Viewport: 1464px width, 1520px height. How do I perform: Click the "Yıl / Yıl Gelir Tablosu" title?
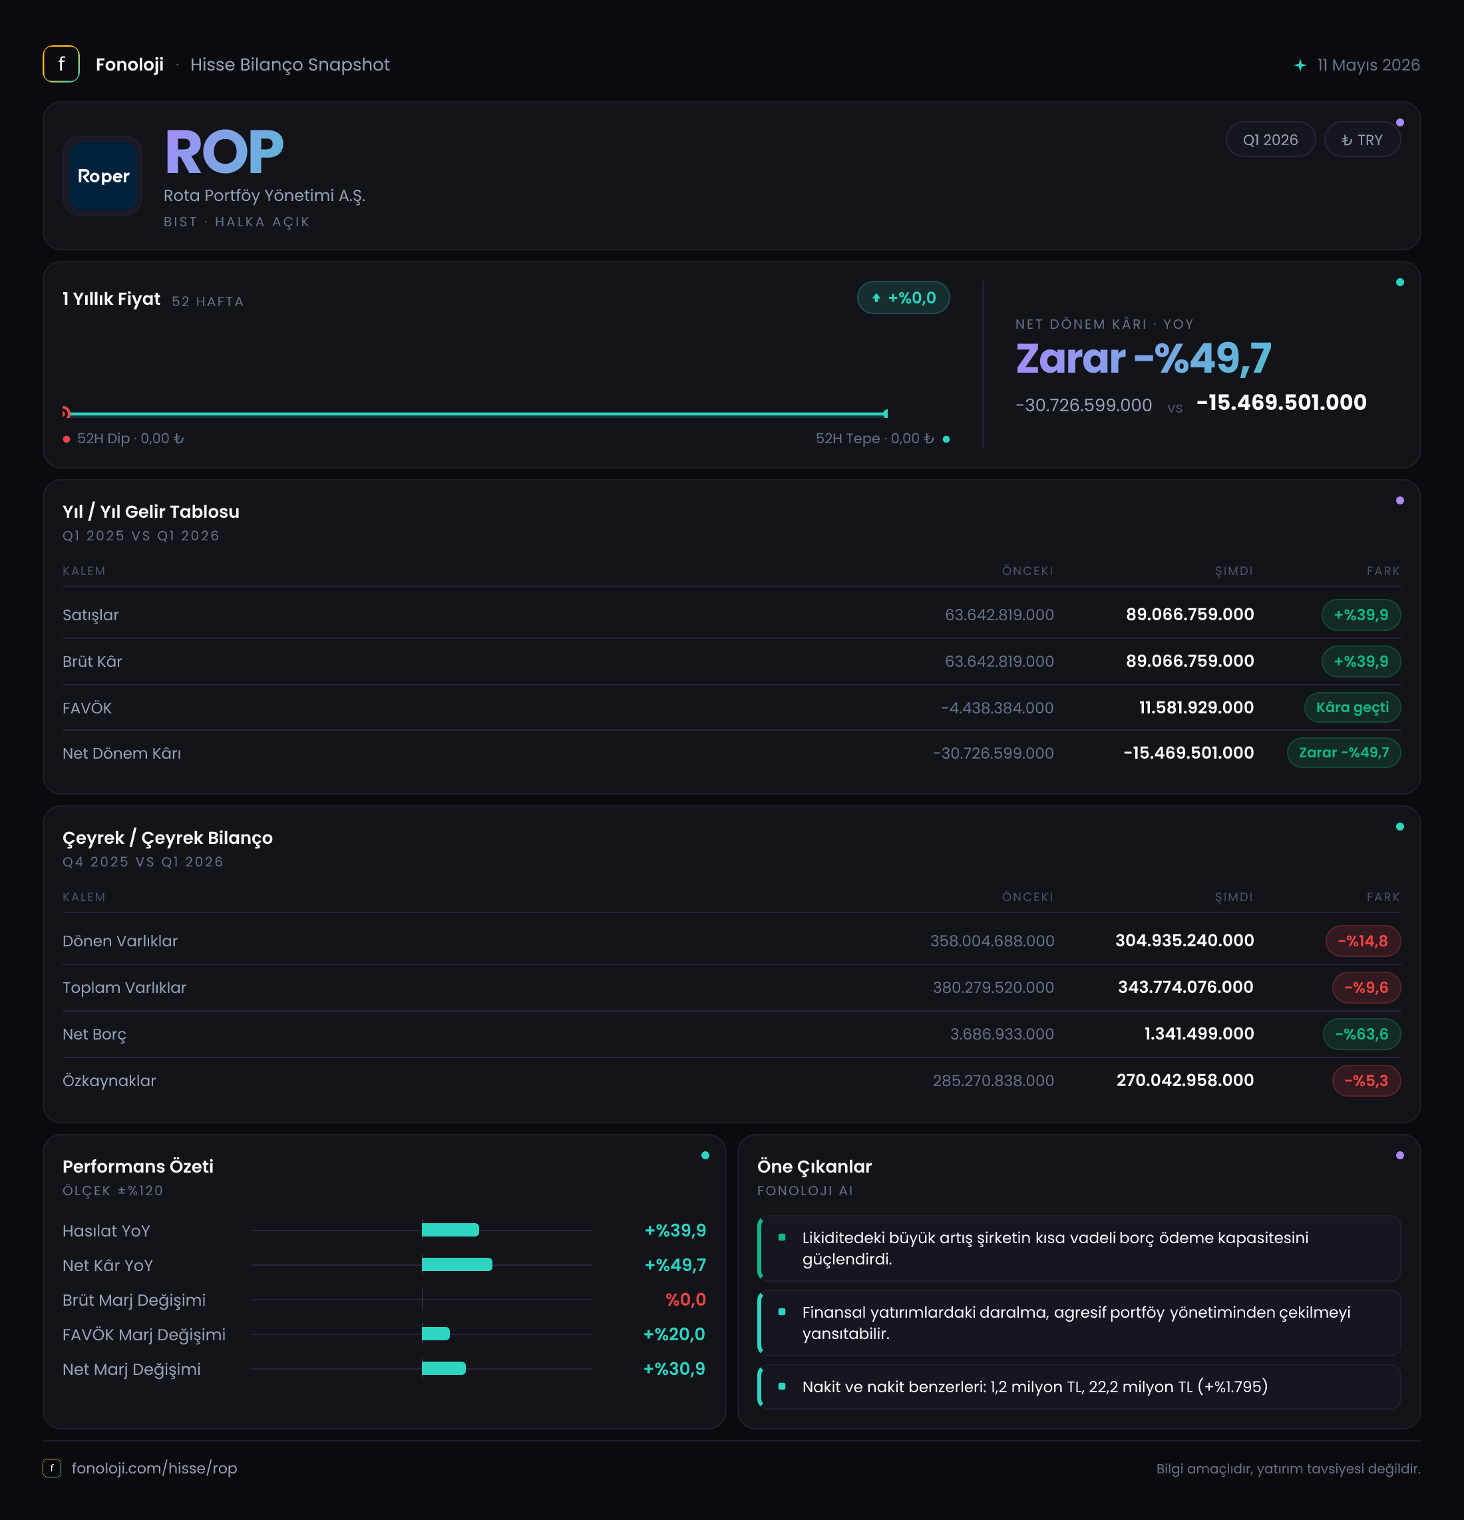click(x=151, y=512)
